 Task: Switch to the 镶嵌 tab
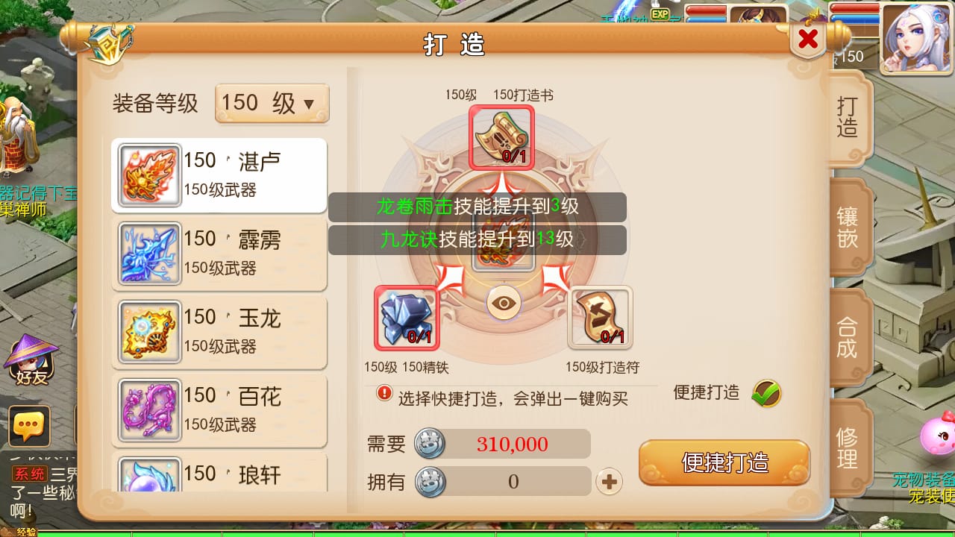point(849,228)
